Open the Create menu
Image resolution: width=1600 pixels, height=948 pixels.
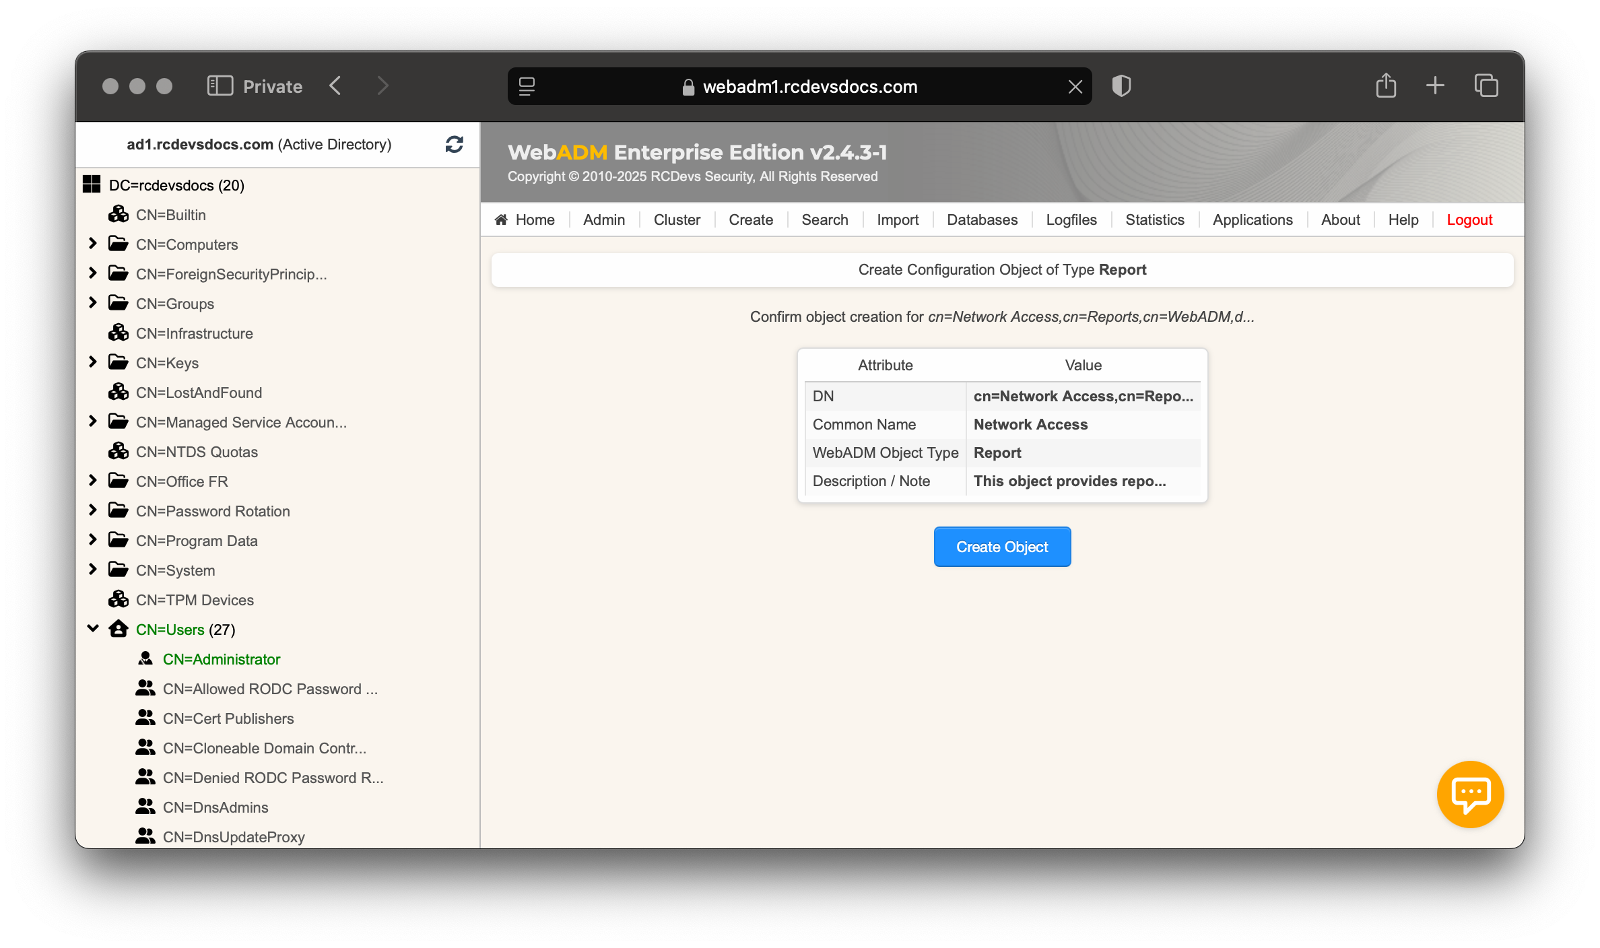pos(751,219)
